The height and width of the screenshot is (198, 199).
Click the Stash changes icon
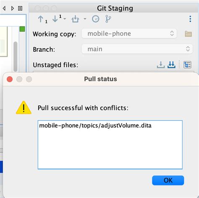pyautogui.click(x=76, y=19)
